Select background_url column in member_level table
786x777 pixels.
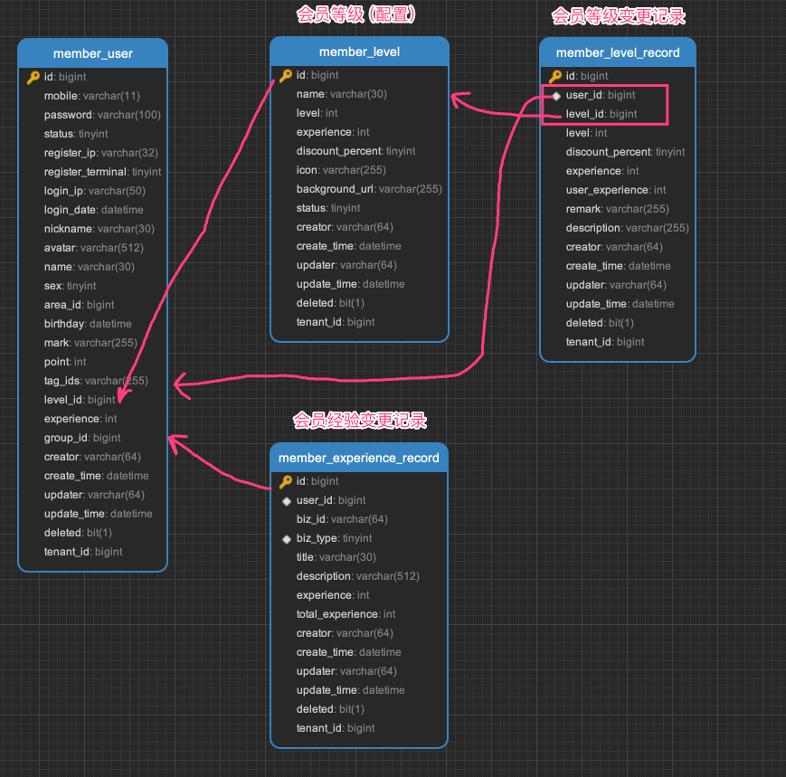tap(368, 189)
